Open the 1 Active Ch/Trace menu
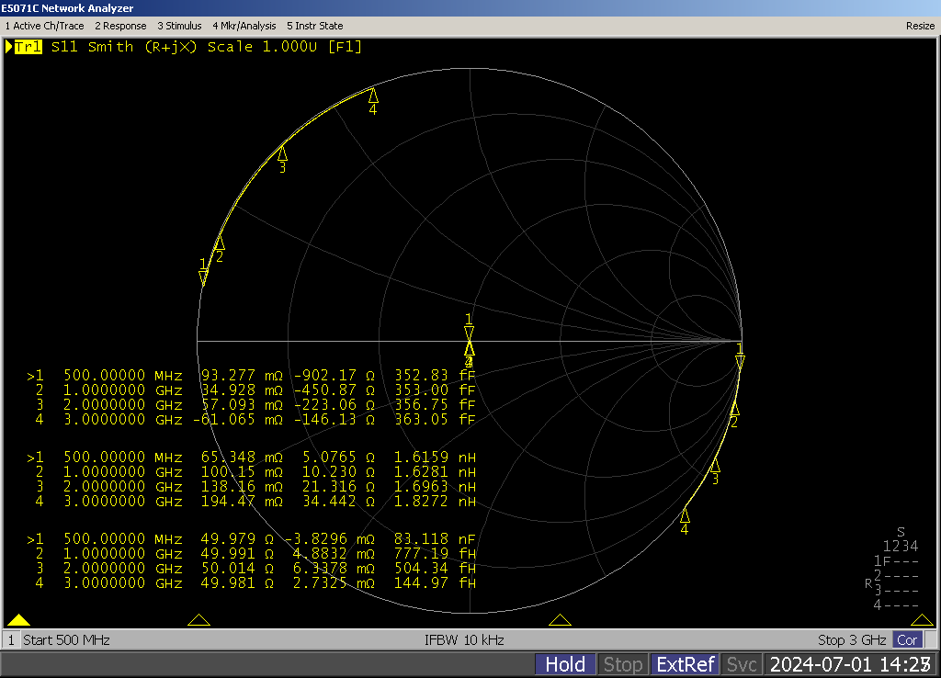 click(x=46, y=26)
